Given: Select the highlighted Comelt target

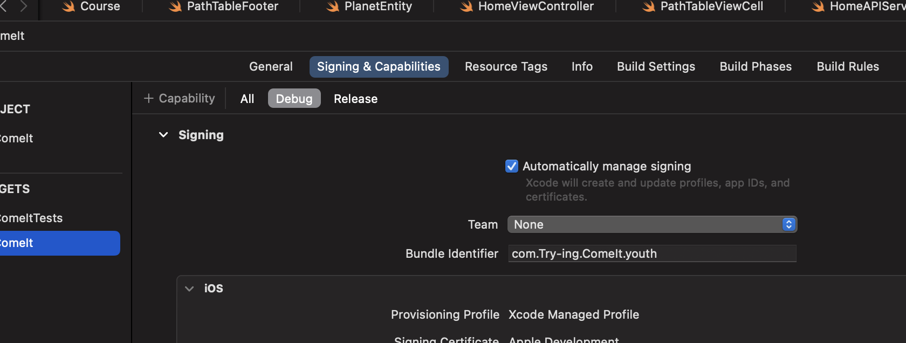Looking at the screenshot, I should tap(60, 243).
